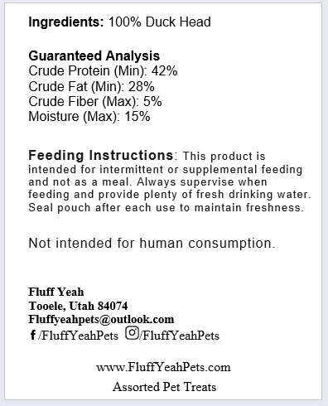Click the Not intended for human consumption text
This screenshot has height=406, width=328.
(x=152, y=244)
